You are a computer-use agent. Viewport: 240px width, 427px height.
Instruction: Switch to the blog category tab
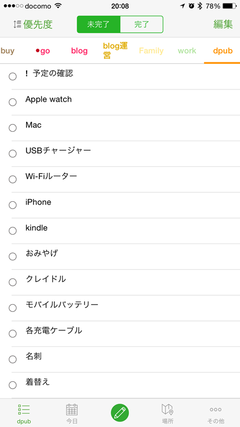(x=79, y=51)
